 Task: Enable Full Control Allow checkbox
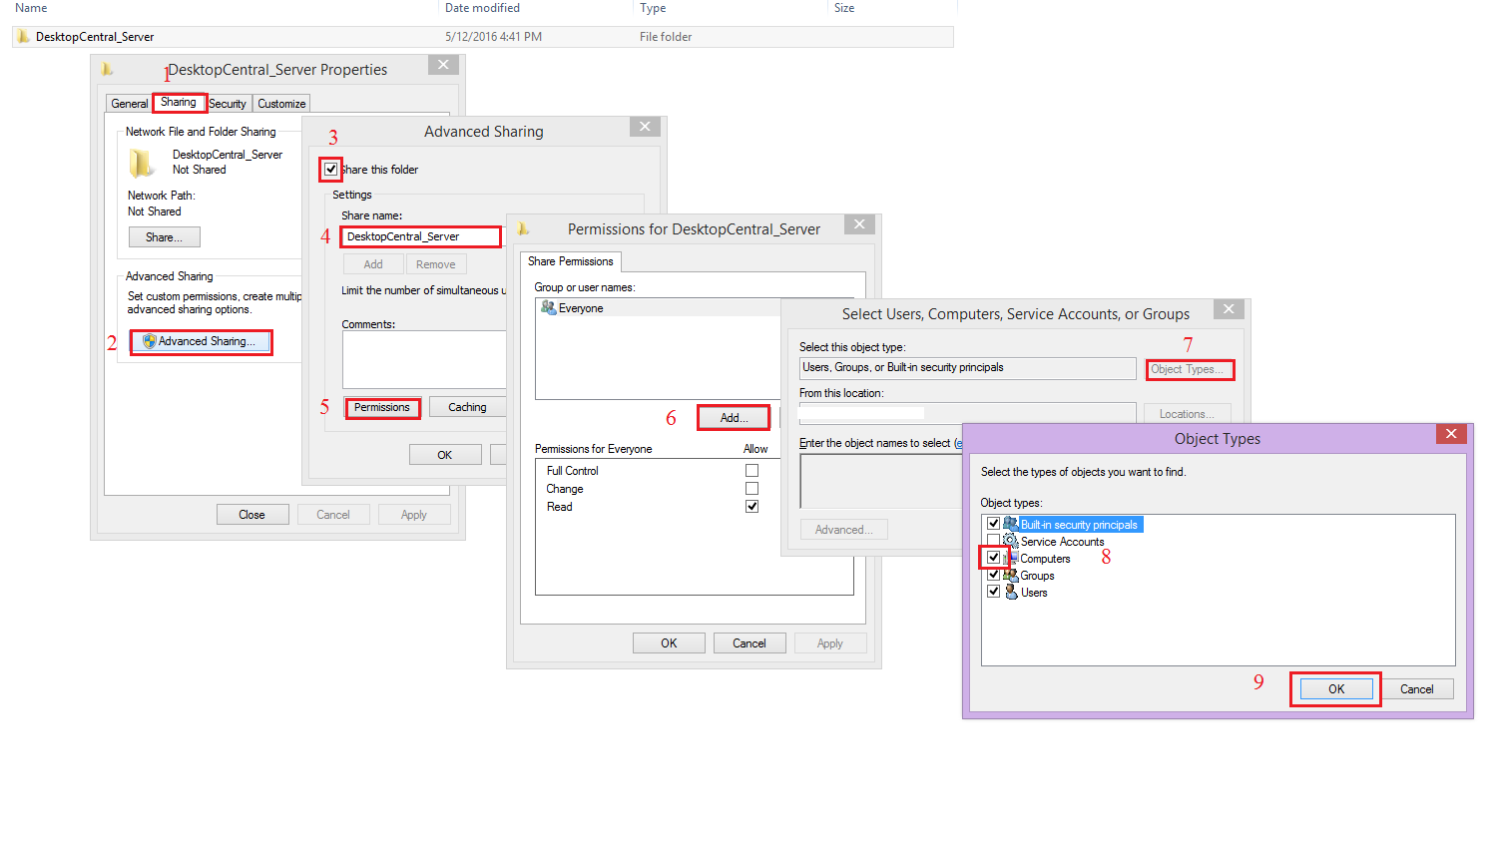751,471
